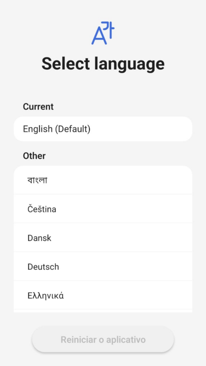
Task: Tap the Reiniciar o aplicativo button
Action: tap(103, 339)
